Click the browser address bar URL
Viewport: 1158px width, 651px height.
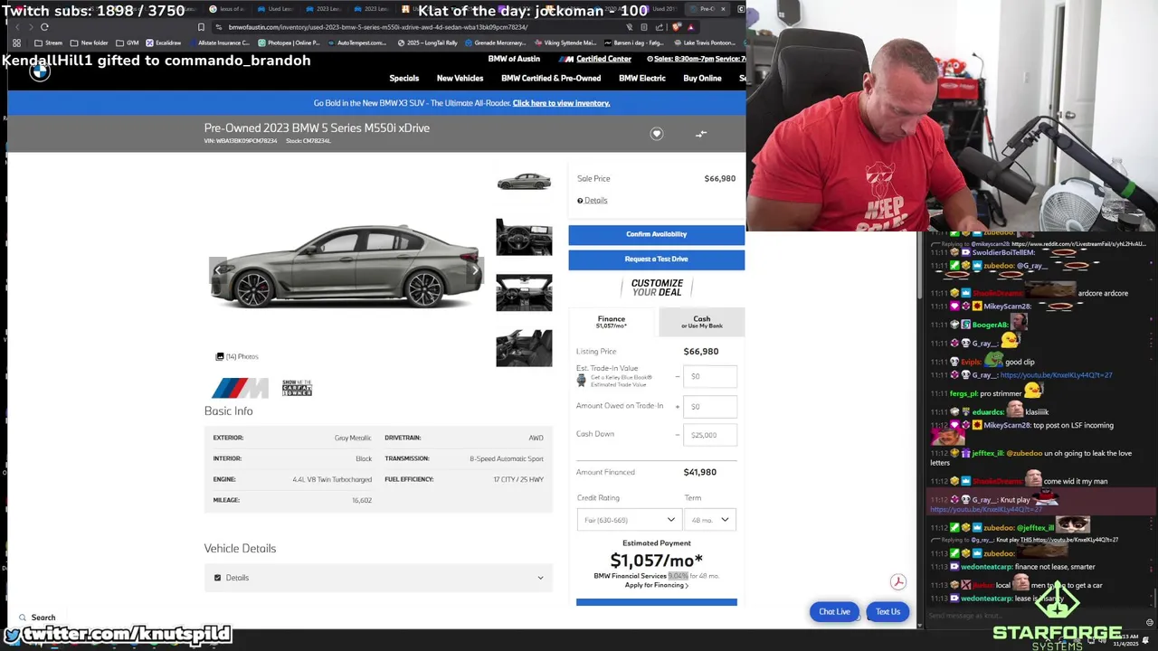pyautogui.click(x=378, y=27)
